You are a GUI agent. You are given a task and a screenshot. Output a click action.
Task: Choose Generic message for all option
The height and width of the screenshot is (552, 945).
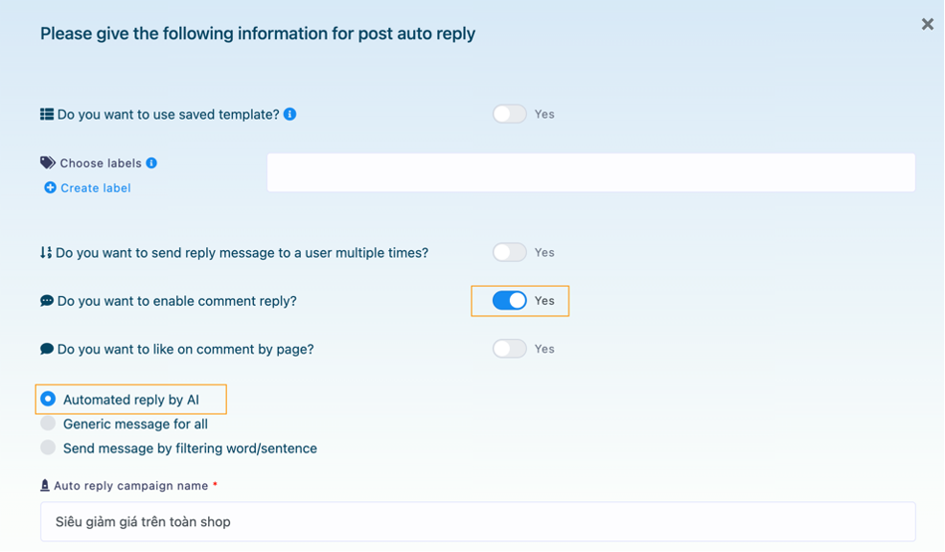pos(48,424)
